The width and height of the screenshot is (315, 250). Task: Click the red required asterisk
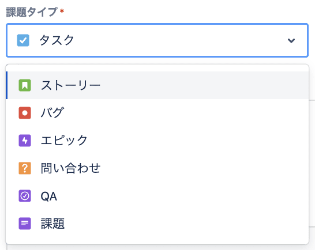coord(62,10)
